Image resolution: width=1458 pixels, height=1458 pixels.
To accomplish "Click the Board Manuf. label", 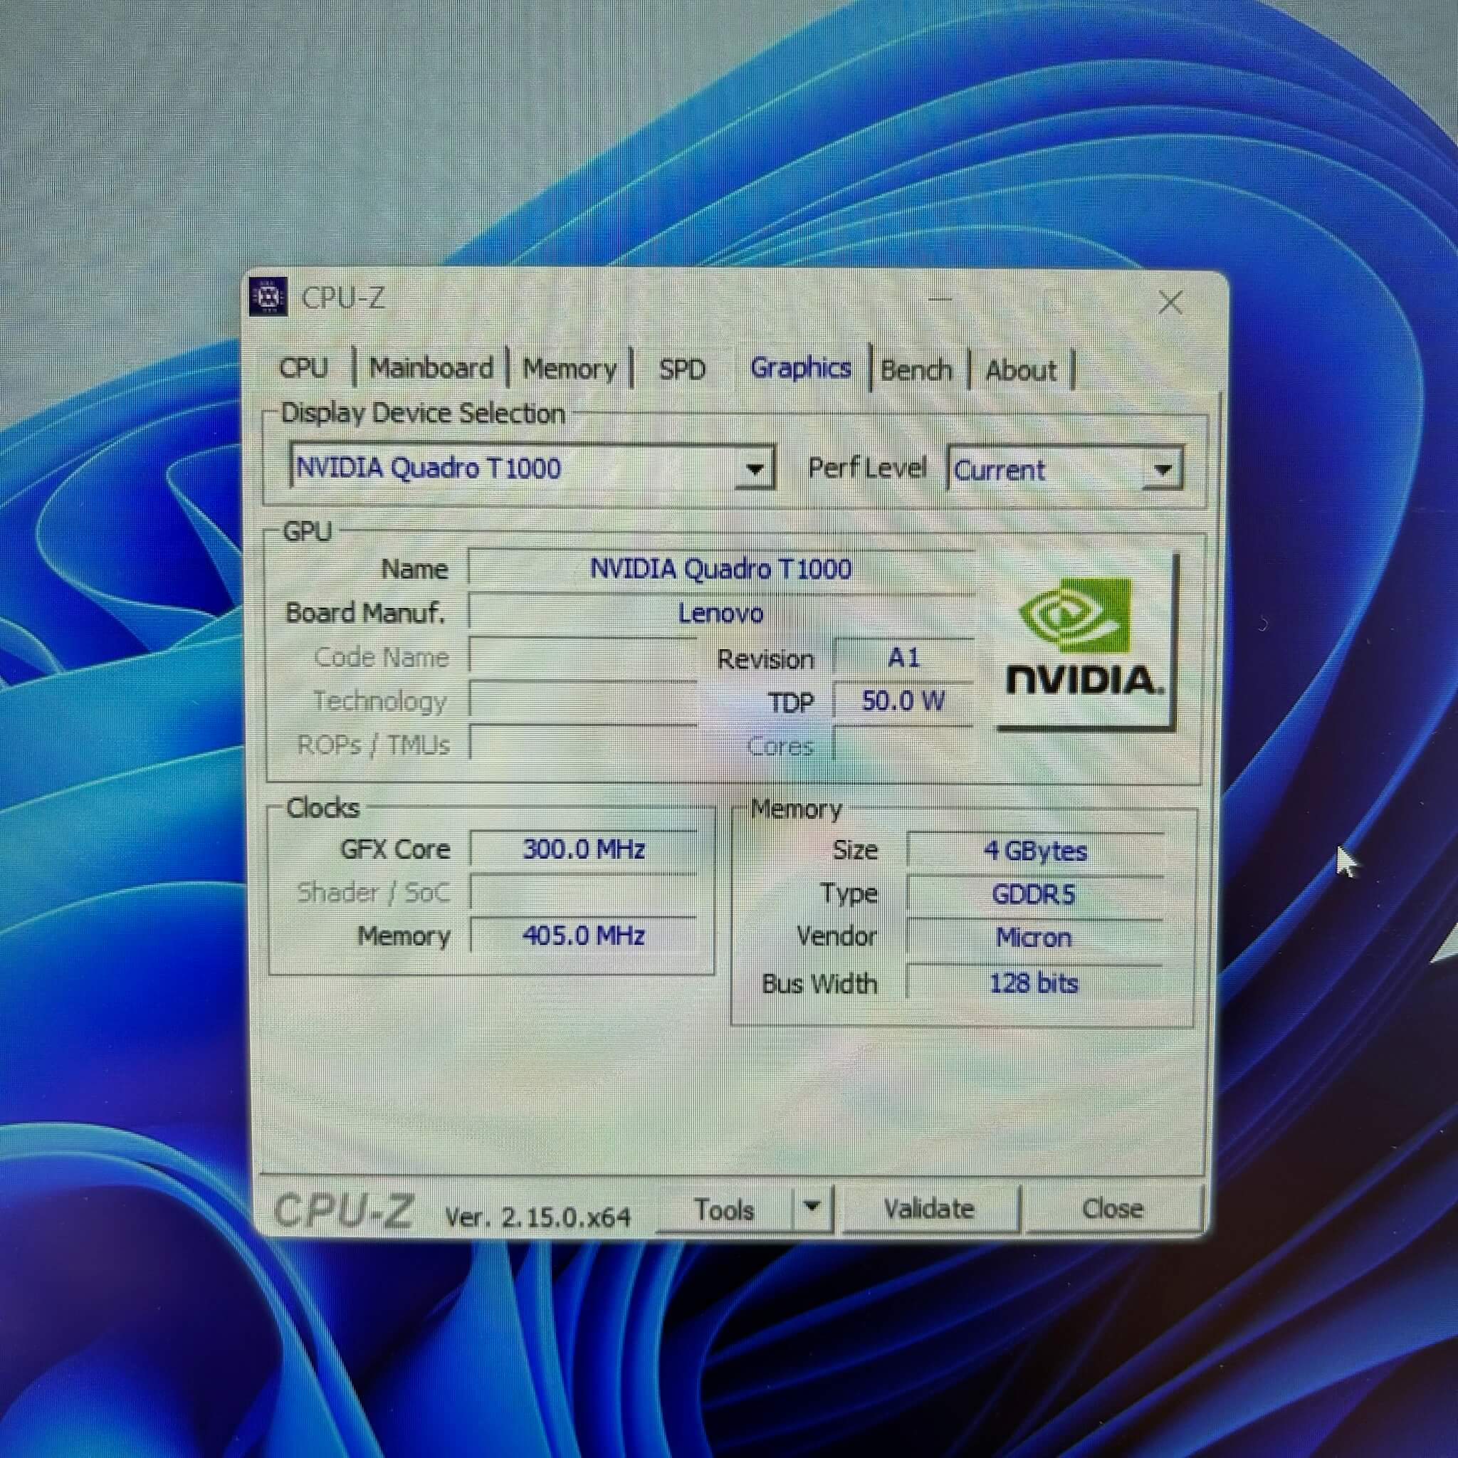I will click(x=365, y=613).
